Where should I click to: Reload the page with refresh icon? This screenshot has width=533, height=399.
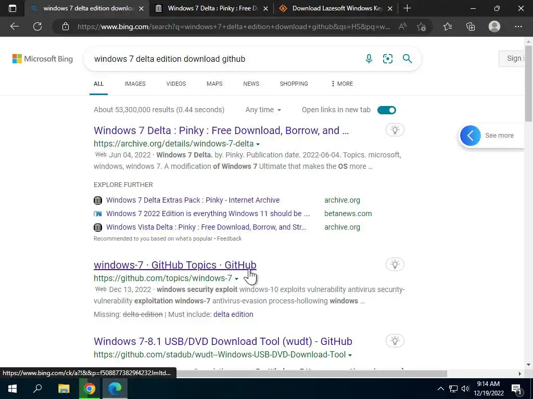coord(37,26)
